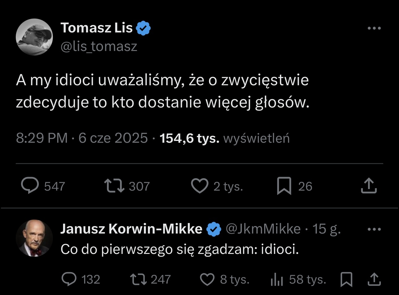
Task: Share the Korwin-Mikke reply
Action: click(x=374, y=279)
